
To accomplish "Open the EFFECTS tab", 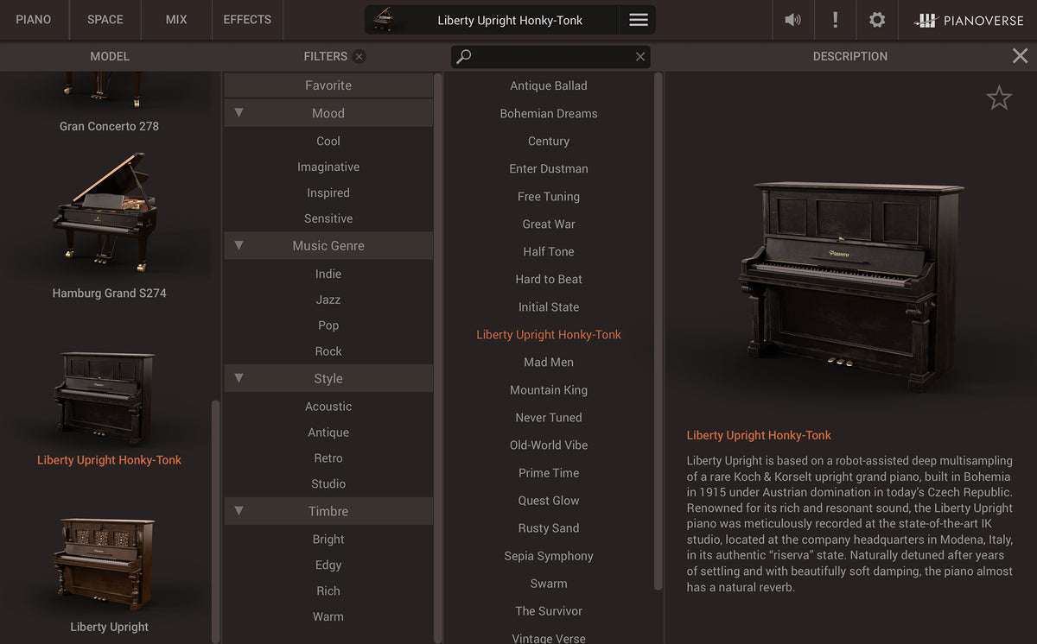I will point(247,19).
